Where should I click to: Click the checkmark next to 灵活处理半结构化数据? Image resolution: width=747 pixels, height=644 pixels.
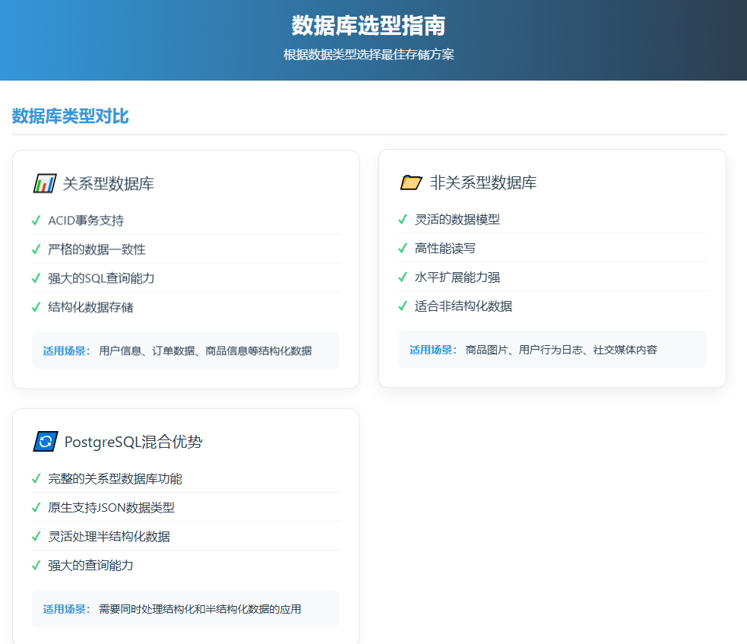[36, 536]
